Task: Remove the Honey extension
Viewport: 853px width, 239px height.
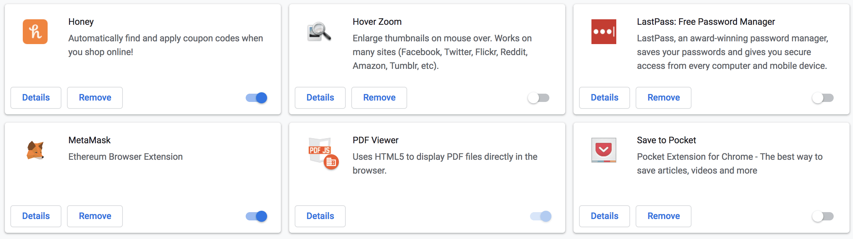Action: pyautogui.click(x=95, y=98)
